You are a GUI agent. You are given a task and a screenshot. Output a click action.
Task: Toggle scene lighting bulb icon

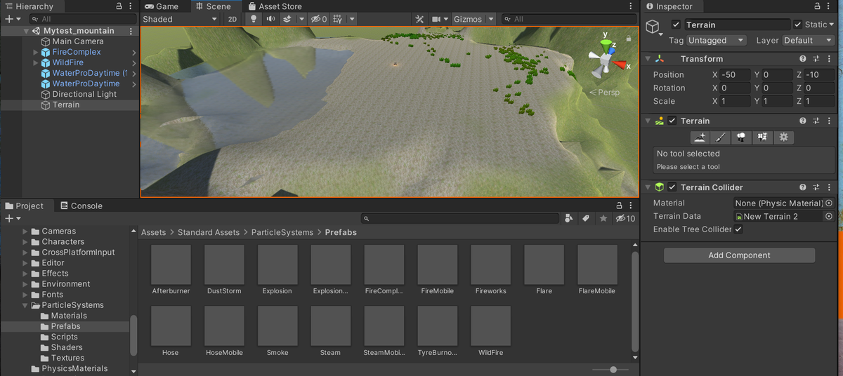click(x=254, y=19)
